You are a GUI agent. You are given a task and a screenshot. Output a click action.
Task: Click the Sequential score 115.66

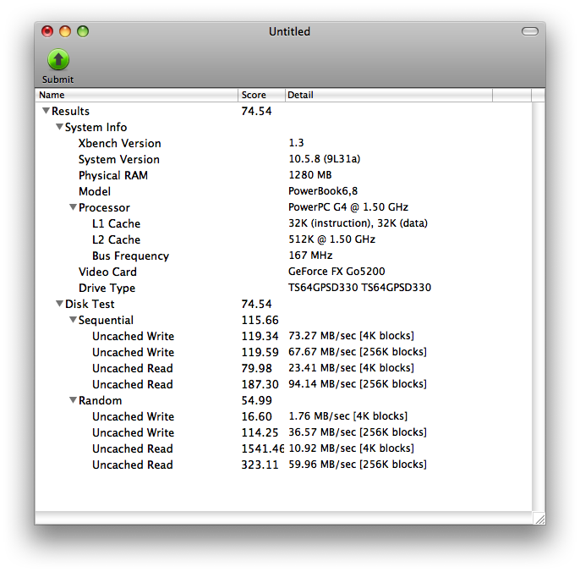(260, 320)
